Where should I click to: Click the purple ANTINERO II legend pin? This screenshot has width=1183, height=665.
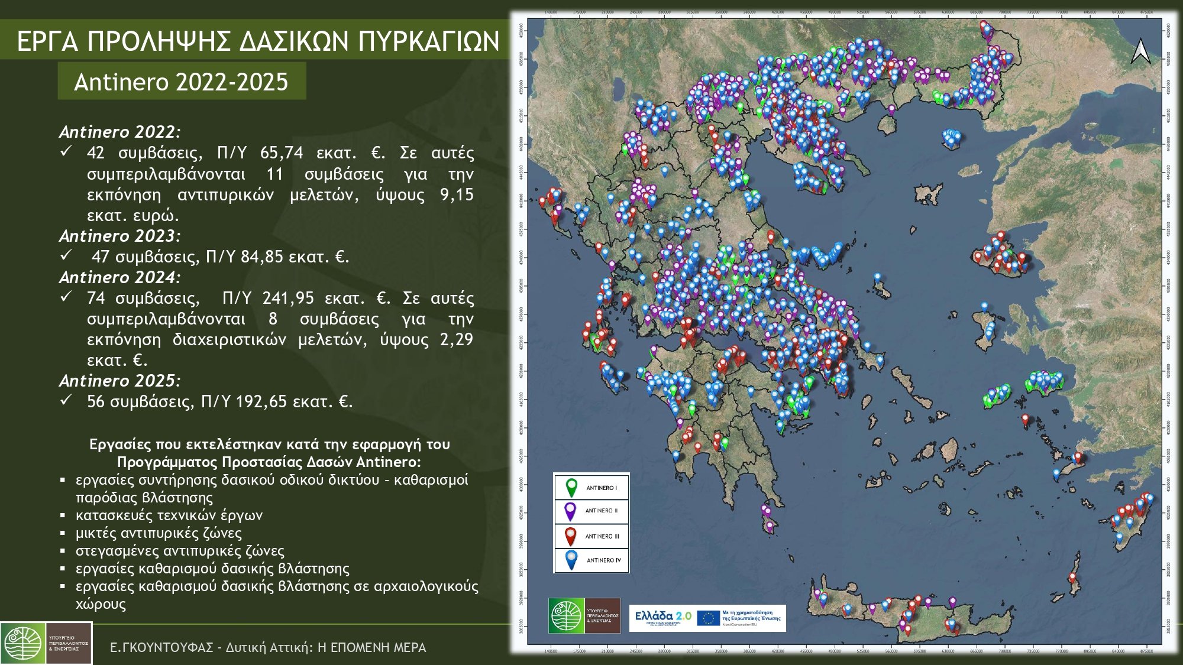click(x=570, y=511)
